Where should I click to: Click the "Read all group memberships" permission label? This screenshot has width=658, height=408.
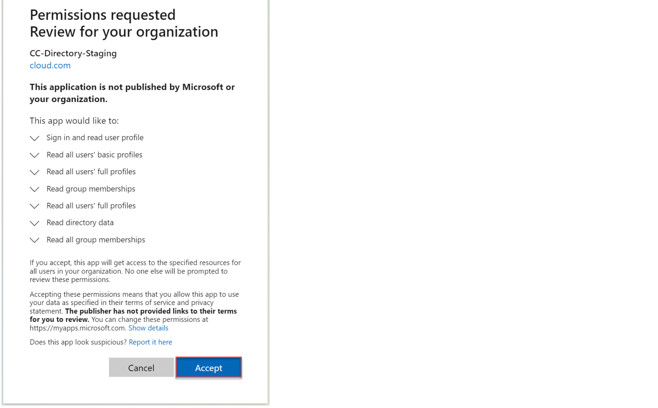[95, 240]
